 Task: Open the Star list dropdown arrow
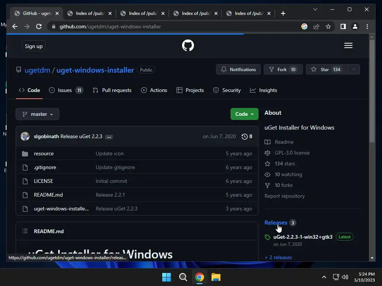click(354, 70)
